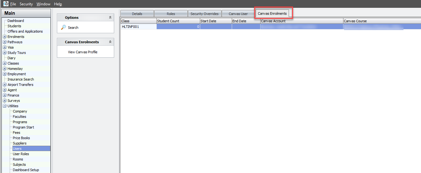Switch to the Canvas User tab
This screenshot has width=421, height=173.
pos(238,14)
